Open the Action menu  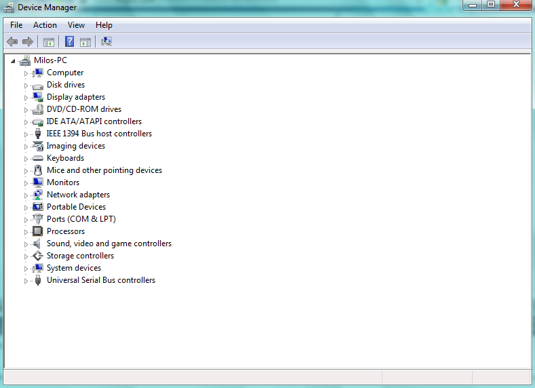(45, 25)
